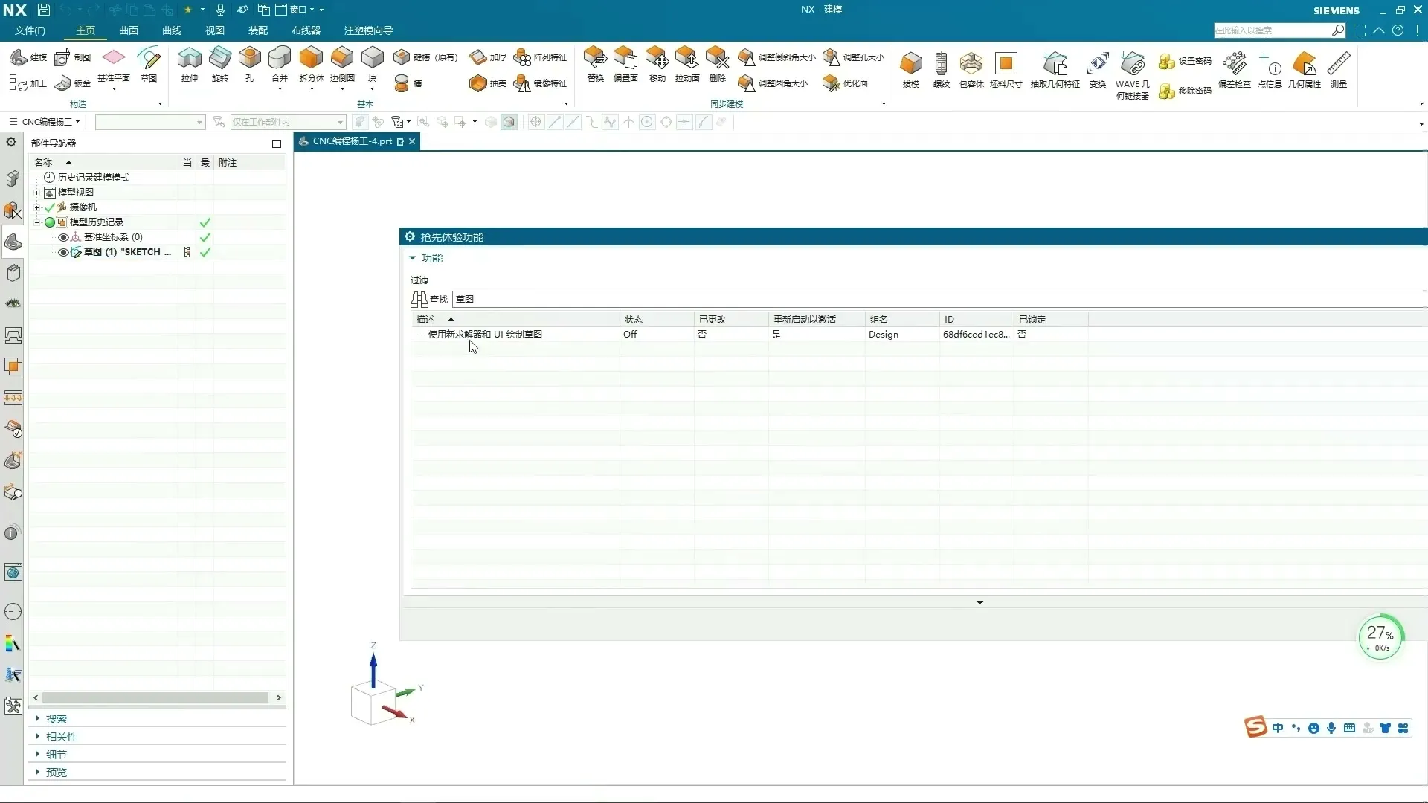1428x803 pixels.
Task: Expand the 模型视图 tree node
Action: click(36, 193)
